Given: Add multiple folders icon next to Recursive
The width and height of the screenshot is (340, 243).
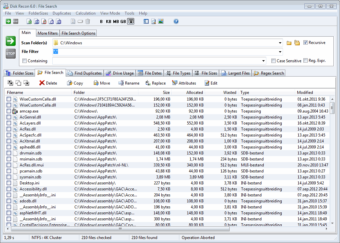Looking at the screenshot, I should click(x=297, y=43).
